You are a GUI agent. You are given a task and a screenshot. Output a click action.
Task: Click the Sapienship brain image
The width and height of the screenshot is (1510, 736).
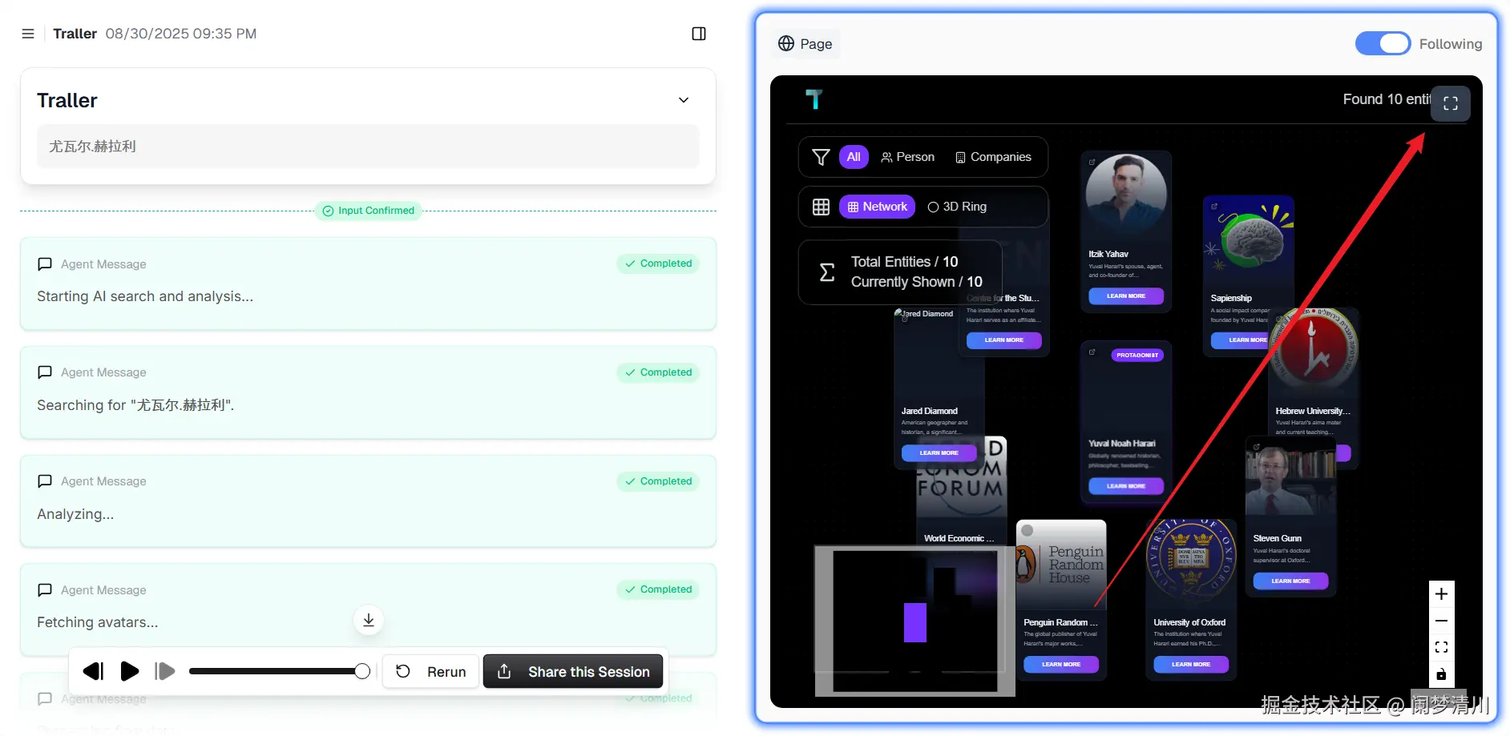[x=1250, y=239]
